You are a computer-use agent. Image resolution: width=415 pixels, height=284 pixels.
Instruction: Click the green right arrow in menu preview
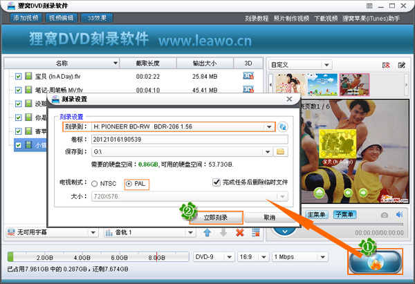363,193
